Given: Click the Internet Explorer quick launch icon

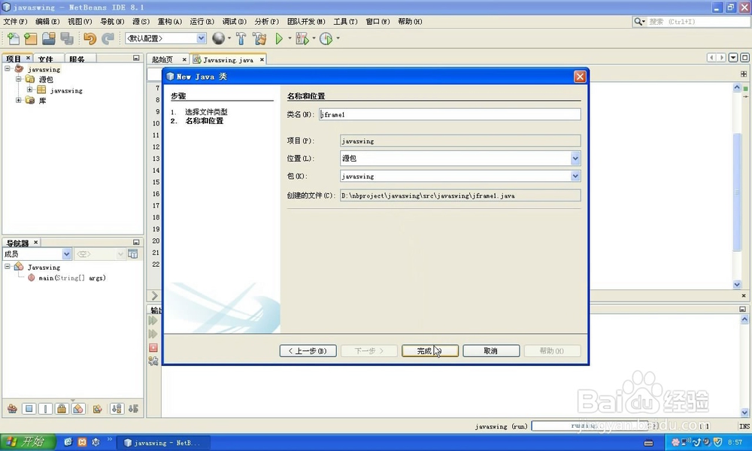Looking at the screenshot, I should (x=68, y=443).
